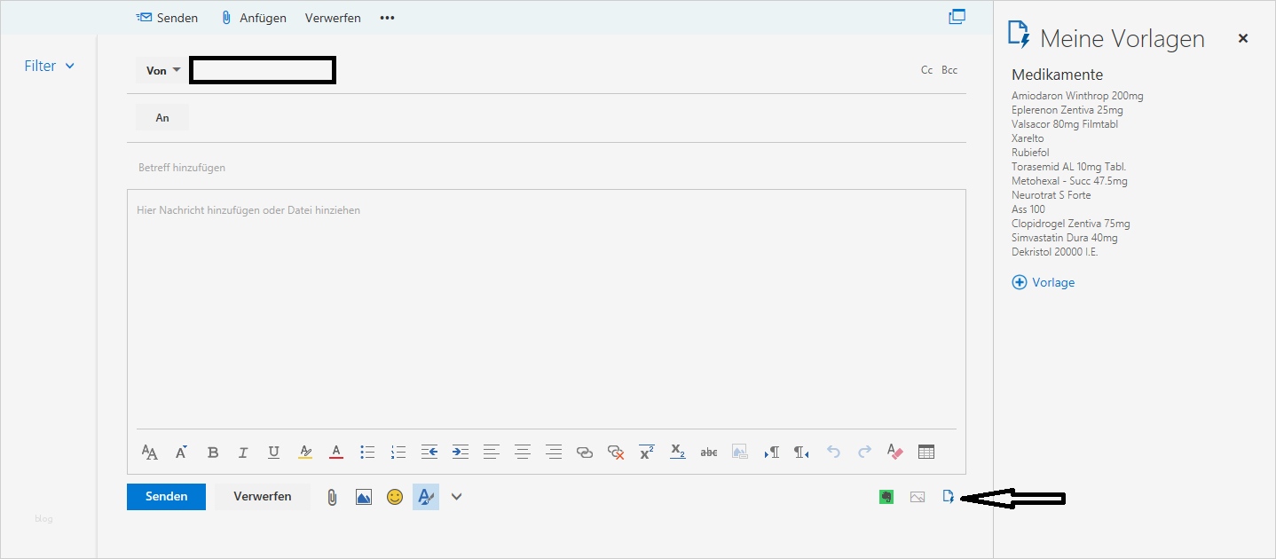Screen dimensions: 1276x559
Task: Open more formatting options with the chevron
Action: [x=456, y=497]
